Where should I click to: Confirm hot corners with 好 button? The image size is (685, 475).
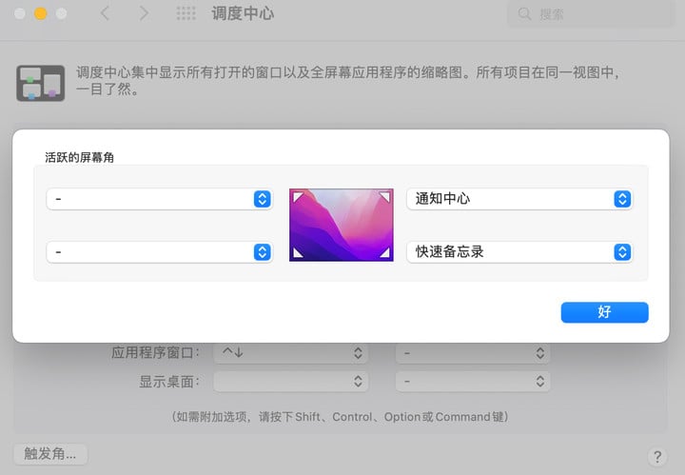604,312
